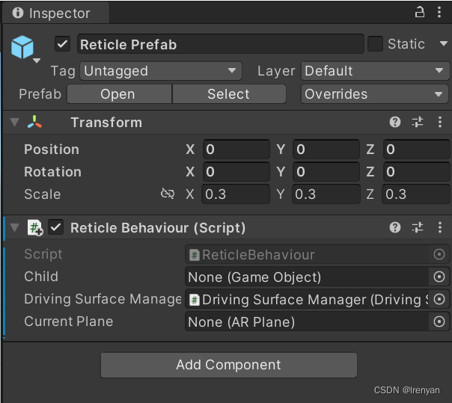Enable the Static checkbox
This screenshot has width=452, height=403.
375,44
